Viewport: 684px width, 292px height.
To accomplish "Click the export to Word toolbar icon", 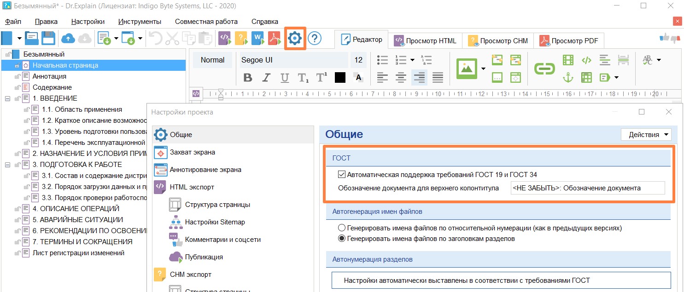I will [x=258, y=38].
